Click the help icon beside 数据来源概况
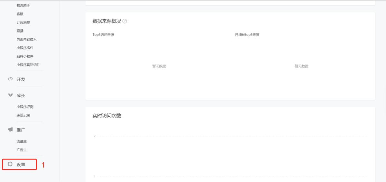The image size is (386, 182). (125, 21)
